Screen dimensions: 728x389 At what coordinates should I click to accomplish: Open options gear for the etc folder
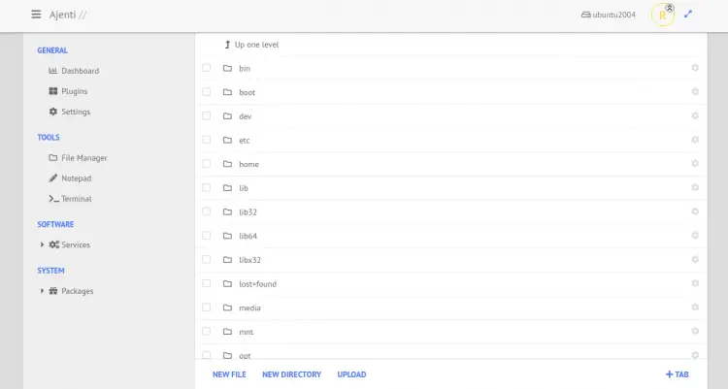[x=695, y=140]
